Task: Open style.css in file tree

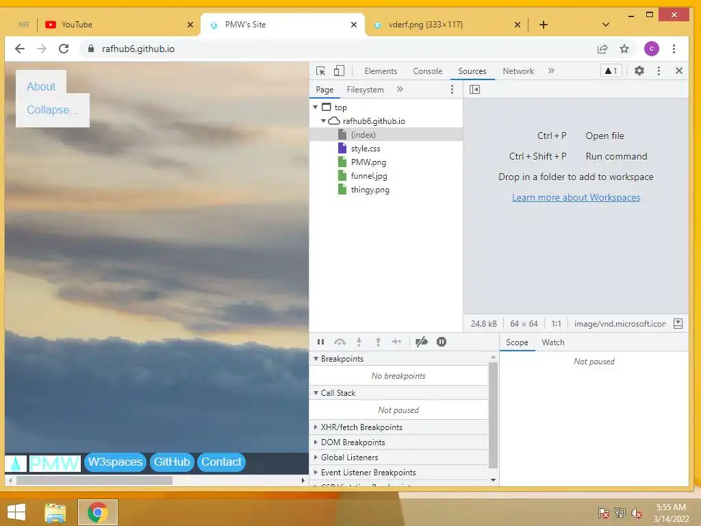Action: point(366,149)
